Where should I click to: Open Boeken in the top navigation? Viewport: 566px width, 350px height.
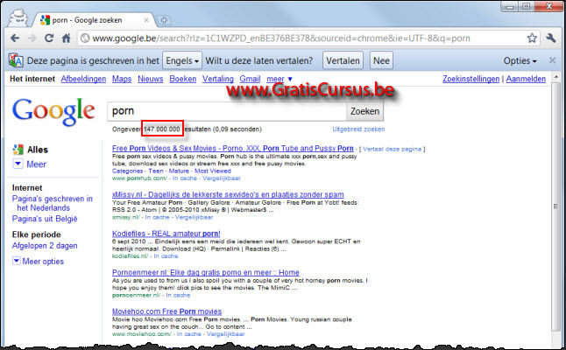pyautogui.click(x=182, y=79)
